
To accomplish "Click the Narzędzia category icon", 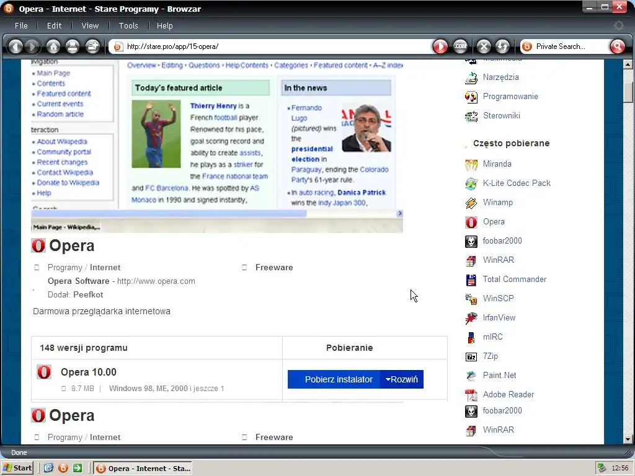I will 471,77.
